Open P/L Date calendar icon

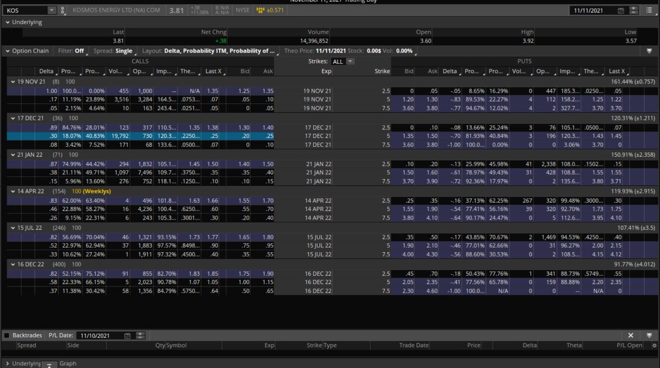128,335
